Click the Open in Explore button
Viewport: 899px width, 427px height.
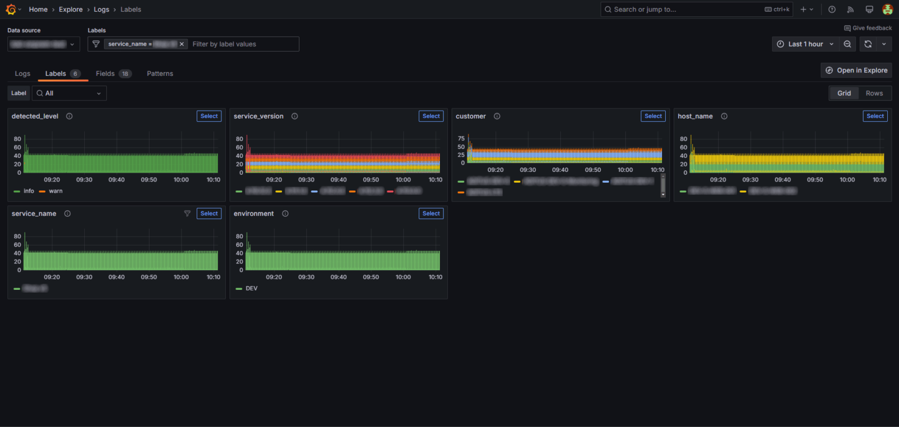(856, 70)
